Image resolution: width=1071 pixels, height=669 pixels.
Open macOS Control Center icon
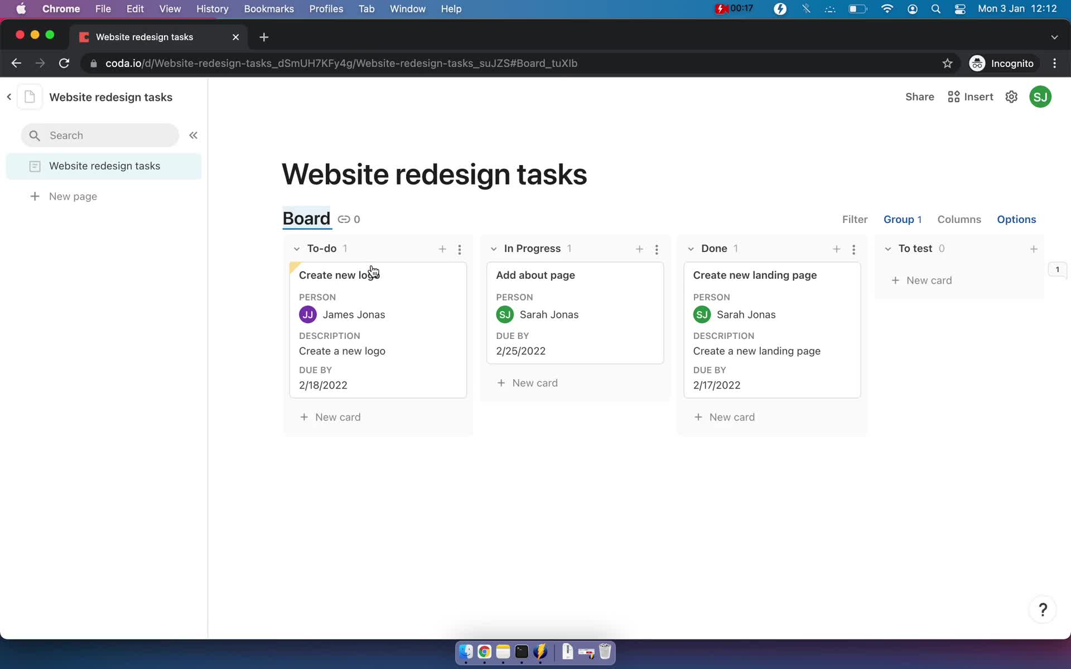[x=960, y=9]
